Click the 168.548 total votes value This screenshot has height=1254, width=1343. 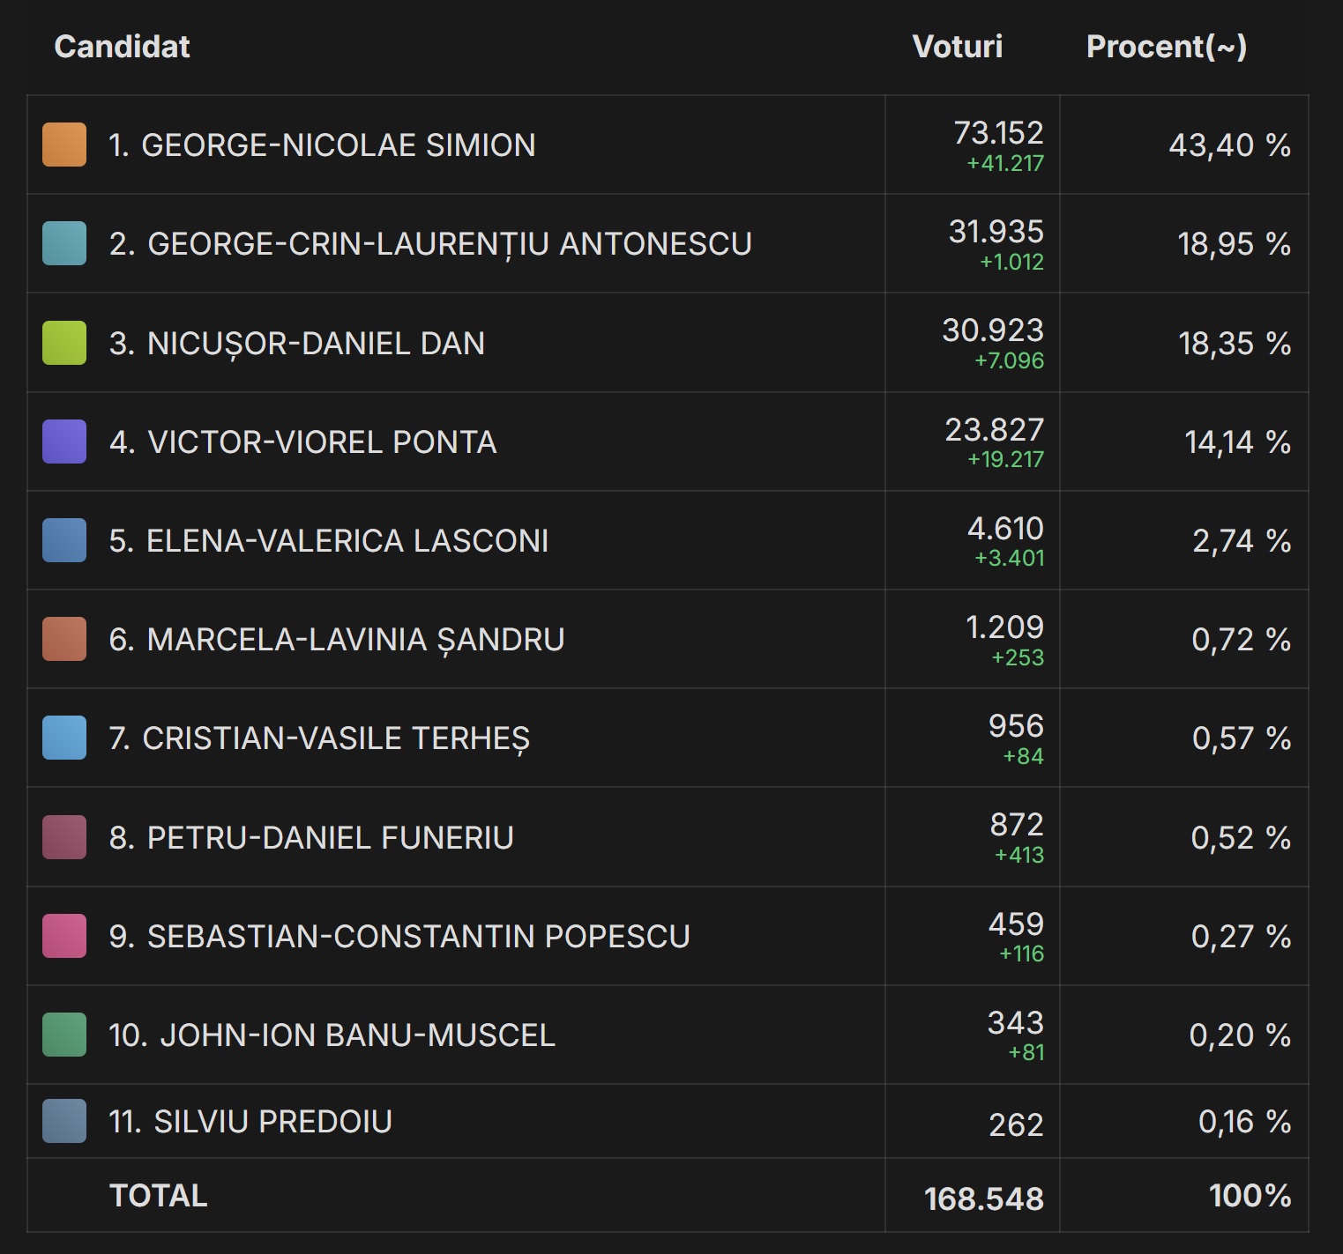(983, 1198)
